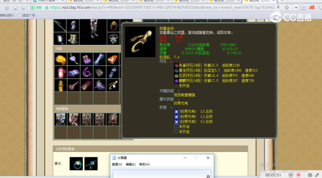Stop the screen recording

[x=298, y=175]
